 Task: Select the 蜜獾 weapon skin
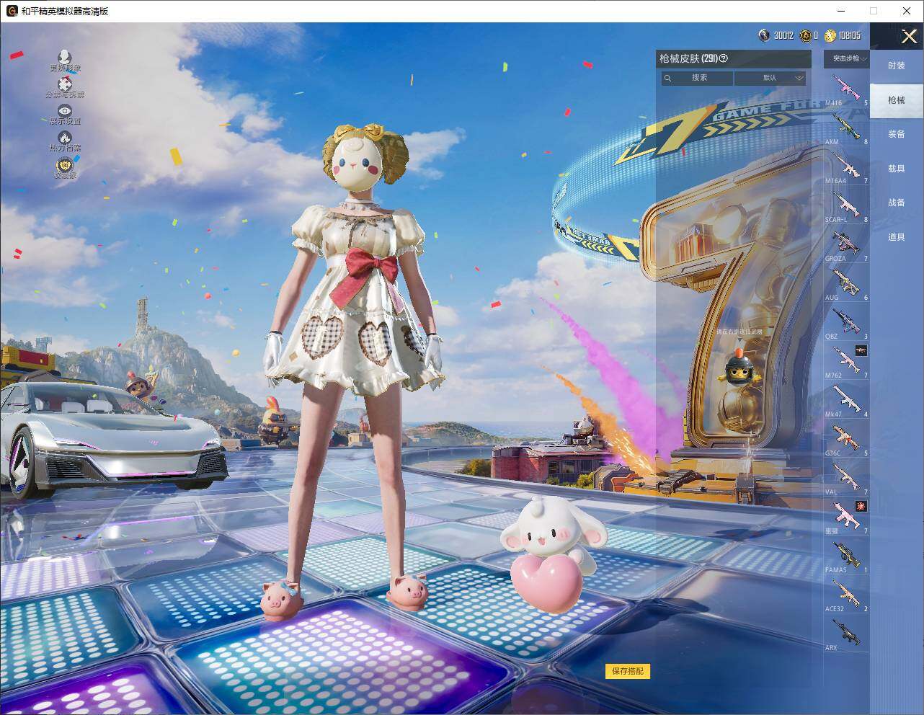click(846, 518)
